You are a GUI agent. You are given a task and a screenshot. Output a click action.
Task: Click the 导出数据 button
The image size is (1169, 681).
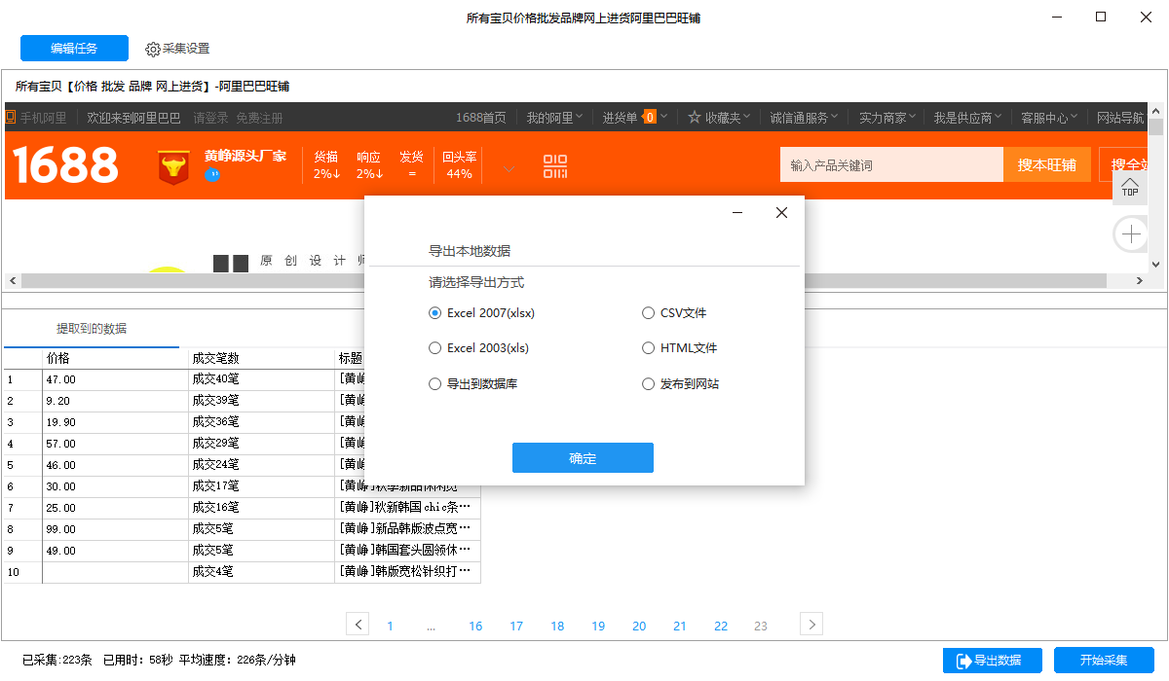click(x=993, y=661)
